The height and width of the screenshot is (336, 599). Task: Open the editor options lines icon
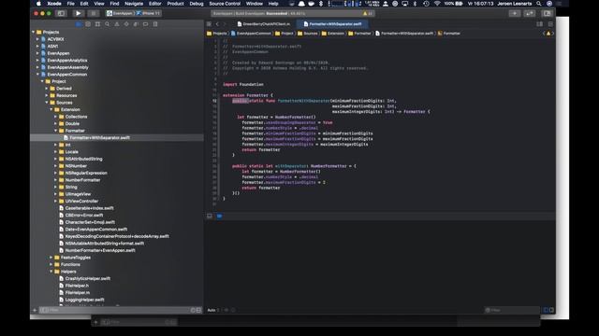pyautogui.click(x=539, y=24)
